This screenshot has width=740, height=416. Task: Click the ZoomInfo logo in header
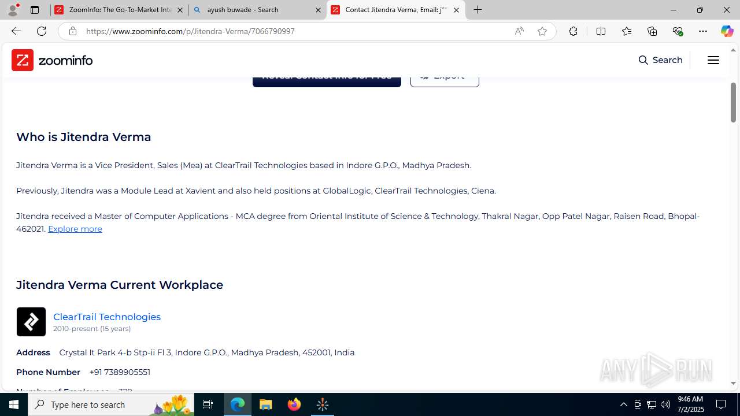52,60
